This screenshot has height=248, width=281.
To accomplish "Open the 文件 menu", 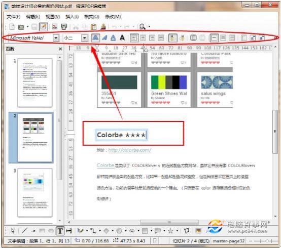I will click(x=13, y=17).
